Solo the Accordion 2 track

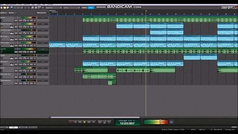click(20, 64)
